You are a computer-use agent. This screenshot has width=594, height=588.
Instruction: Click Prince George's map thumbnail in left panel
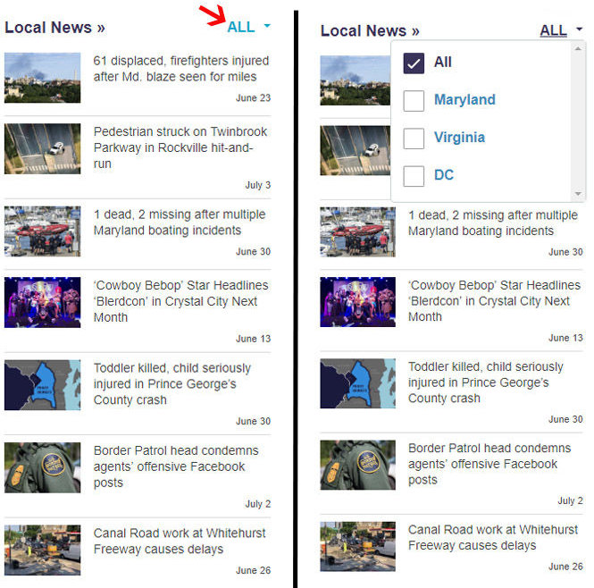(42, 385)
